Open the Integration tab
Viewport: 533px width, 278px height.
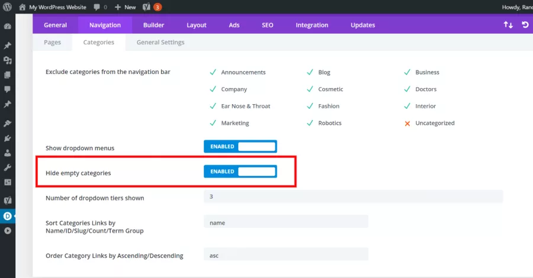(x=312, y=25)
